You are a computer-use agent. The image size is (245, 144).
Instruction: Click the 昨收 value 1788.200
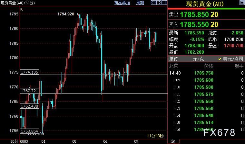point(234,39)
